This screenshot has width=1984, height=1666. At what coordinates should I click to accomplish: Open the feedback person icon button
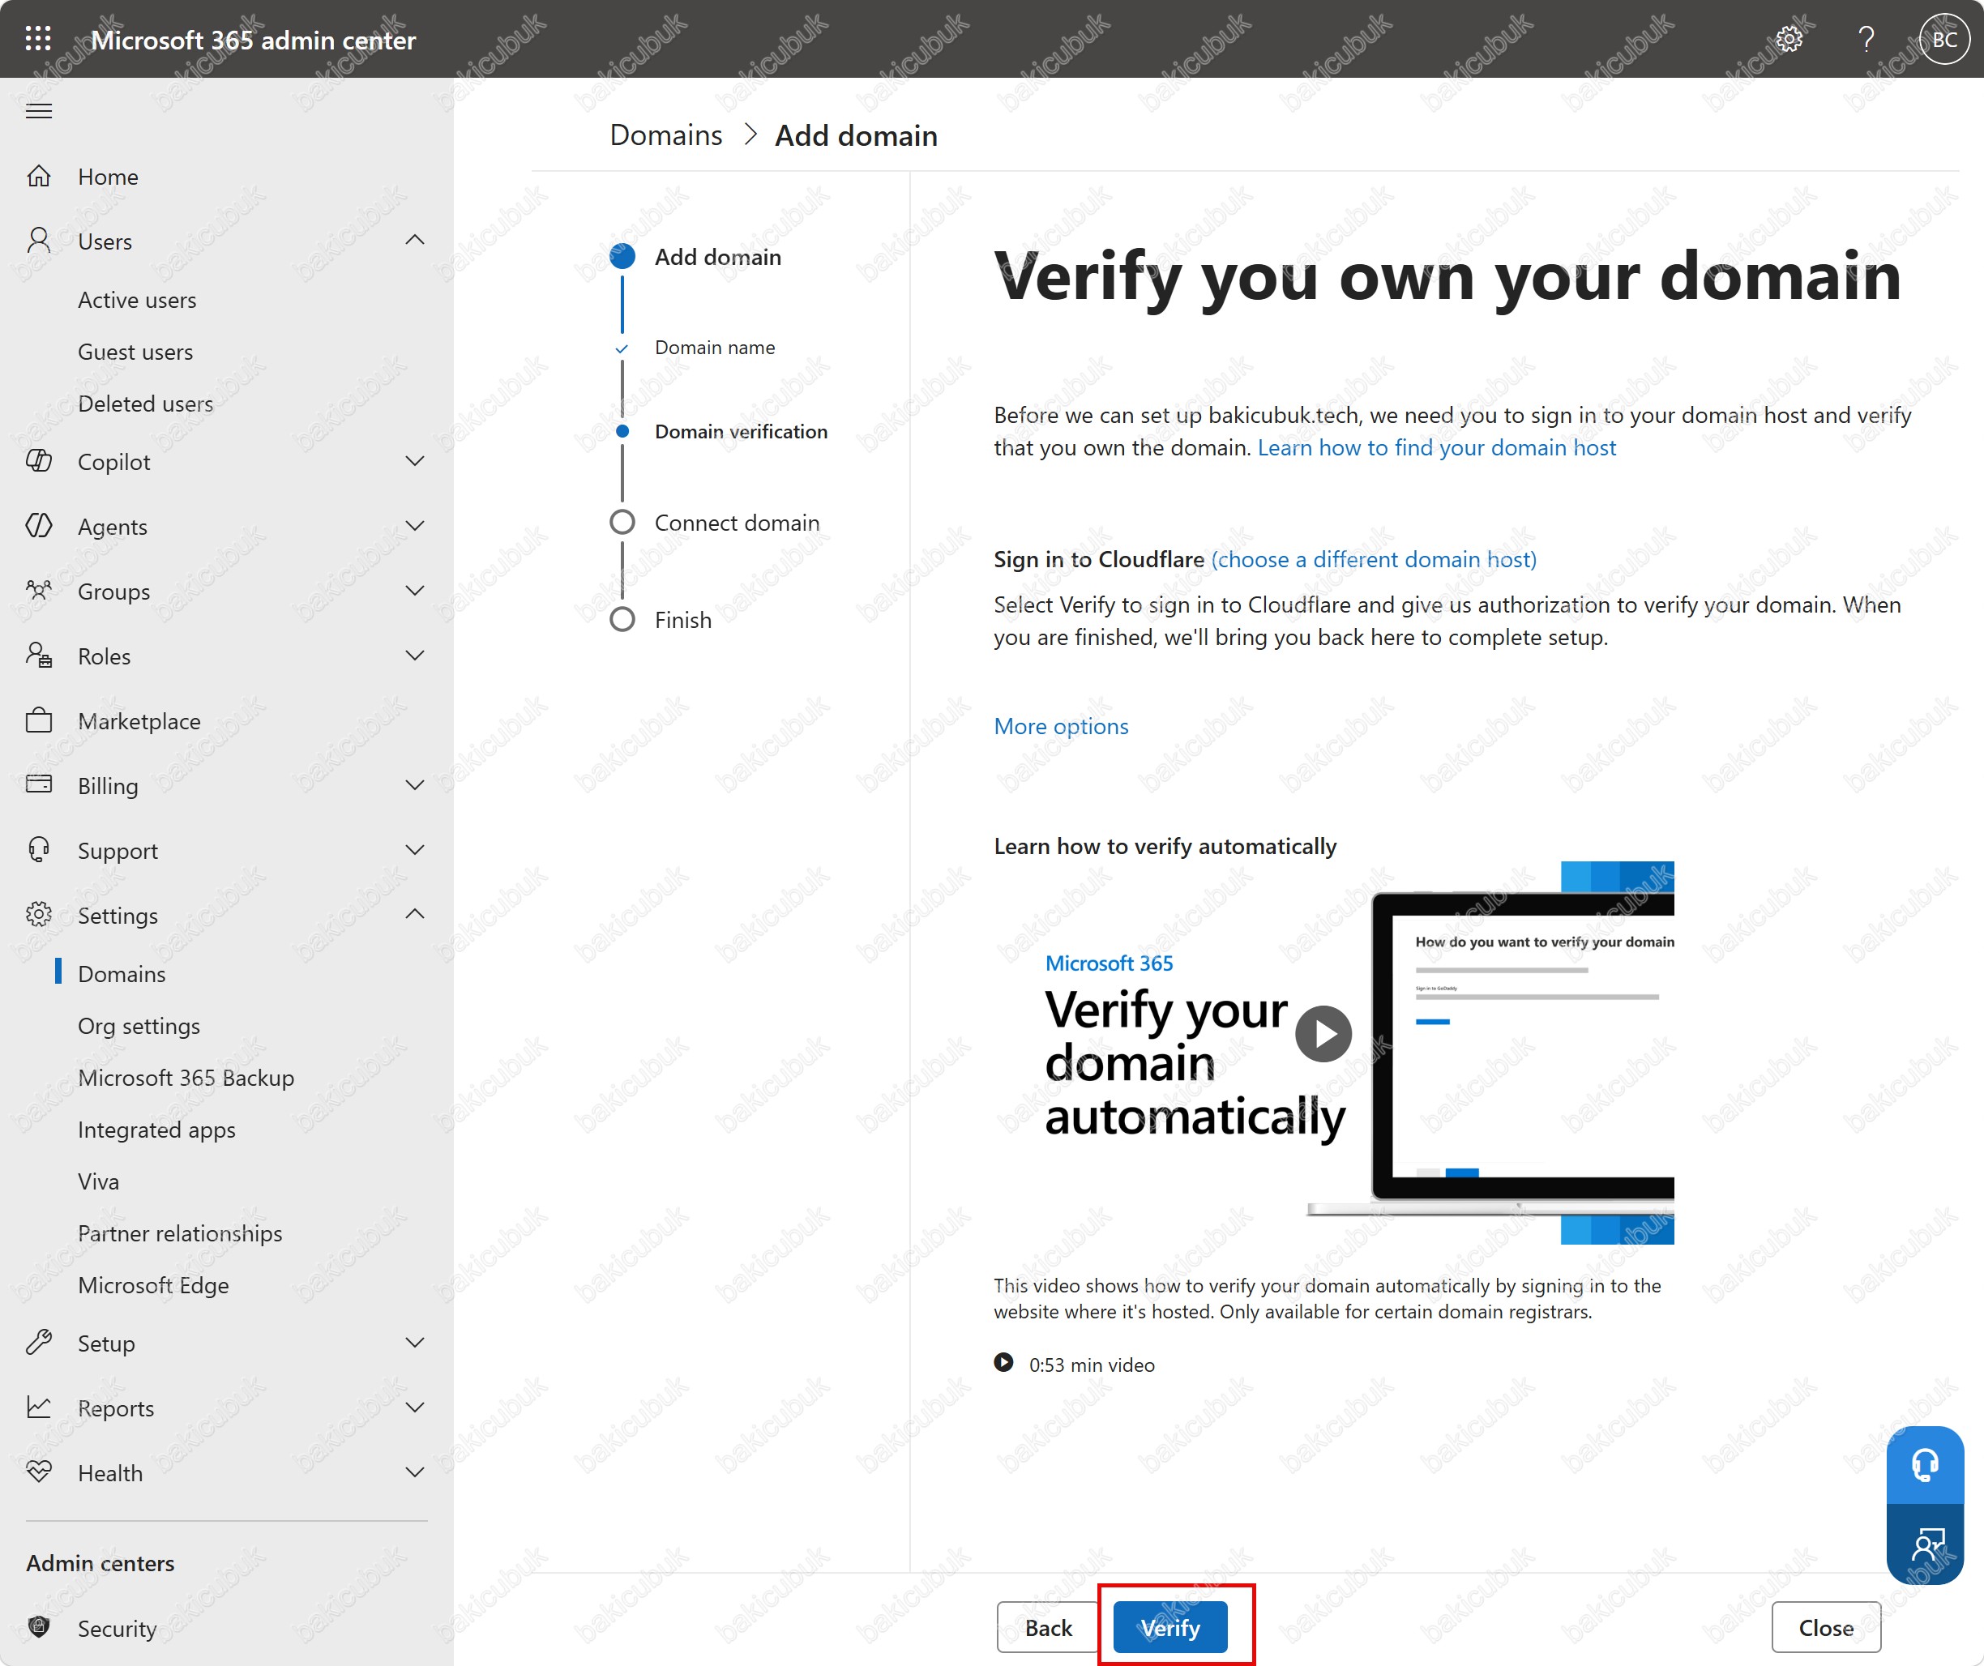pyautogui.click(x=1926, y=1544)
